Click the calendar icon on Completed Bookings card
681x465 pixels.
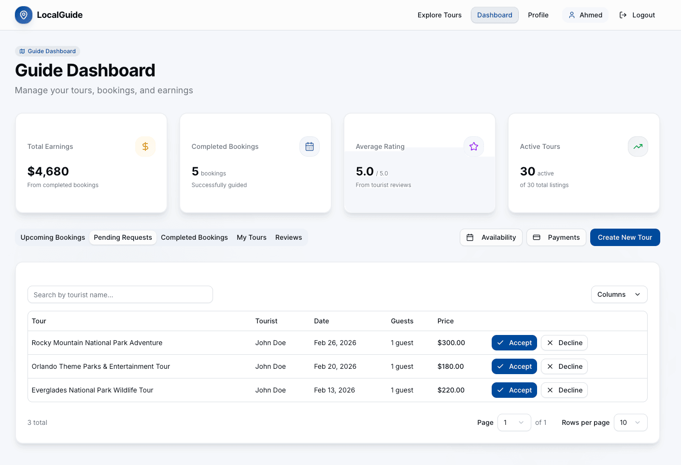point(310,146)
